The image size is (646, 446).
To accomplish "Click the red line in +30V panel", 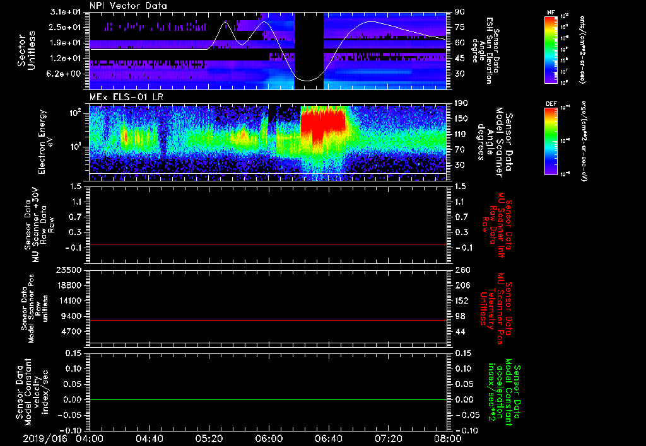I will tap(267, 244).
